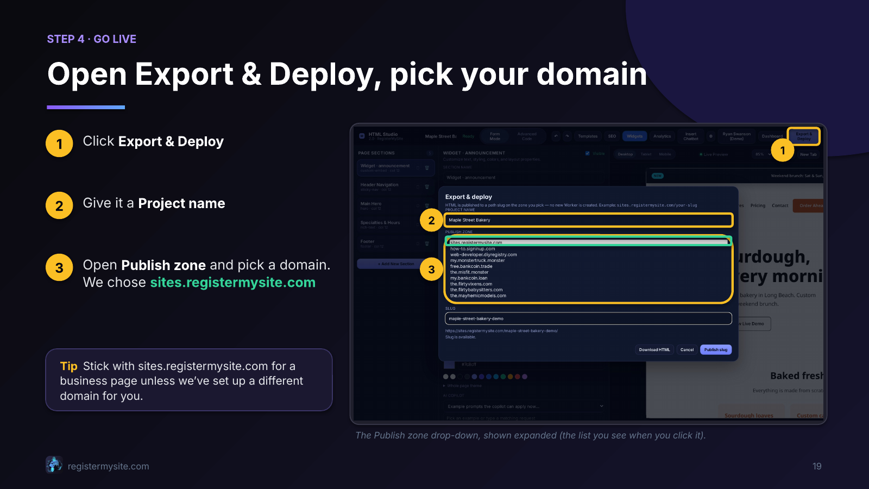Click Pricing link in the live preview

tap(758, 206)
